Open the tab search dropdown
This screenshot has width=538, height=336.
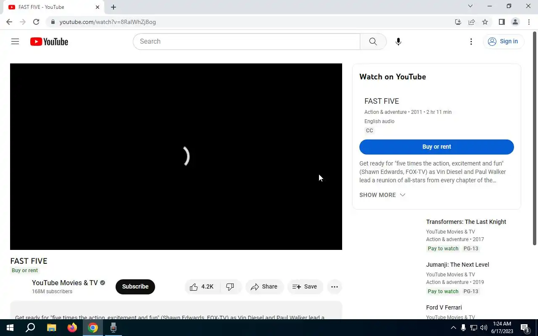coord(470,6)
